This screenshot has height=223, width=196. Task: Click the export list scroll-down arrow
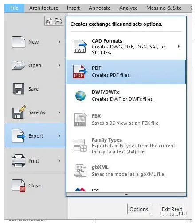click(126, 194)
